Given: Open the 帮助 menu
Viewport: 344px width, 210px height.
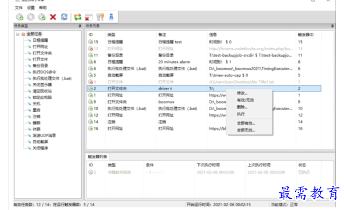Looking at the screenshot, I should click(x=43, y=8).
